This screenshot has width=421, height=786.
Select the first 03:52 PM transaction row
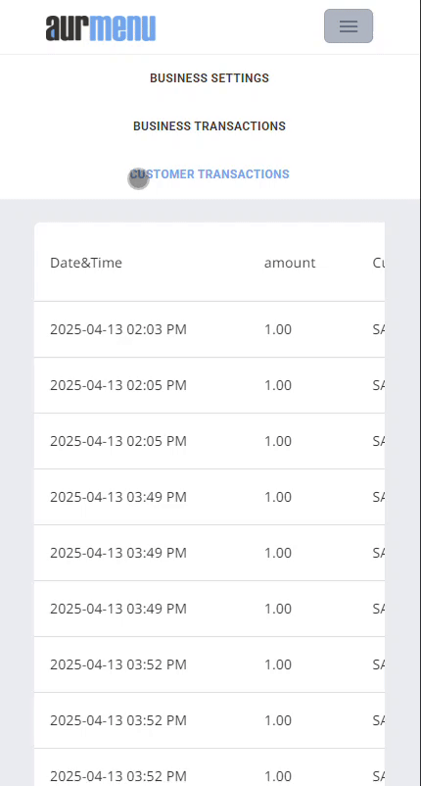[x=210, y=664]
